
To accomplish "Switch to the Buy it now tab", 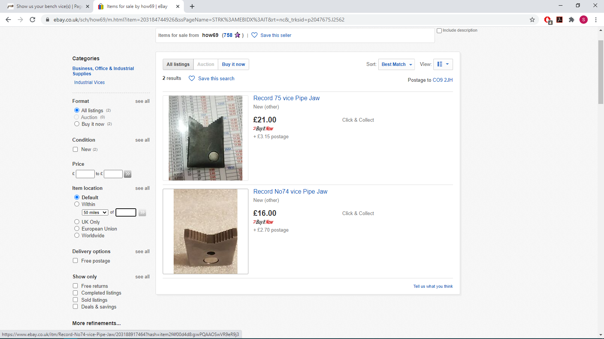I will click(233, 64).
